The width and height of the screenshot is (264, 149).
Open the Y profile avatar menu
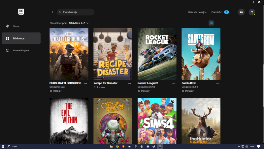click(252, 12)
